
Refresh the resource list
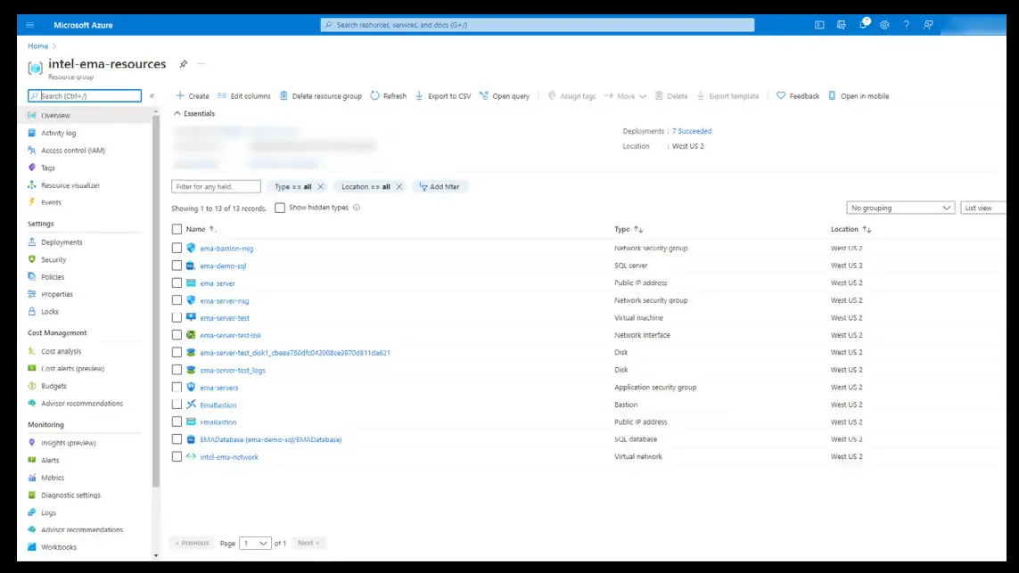pos(388,96)
